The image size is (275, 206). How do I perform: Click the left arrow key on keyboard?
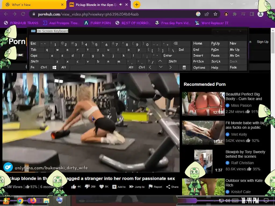150,67
